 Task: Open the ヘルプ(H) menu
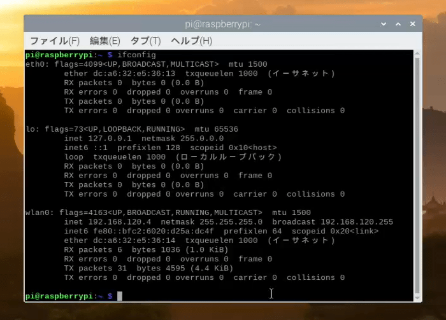coord(191,41)
